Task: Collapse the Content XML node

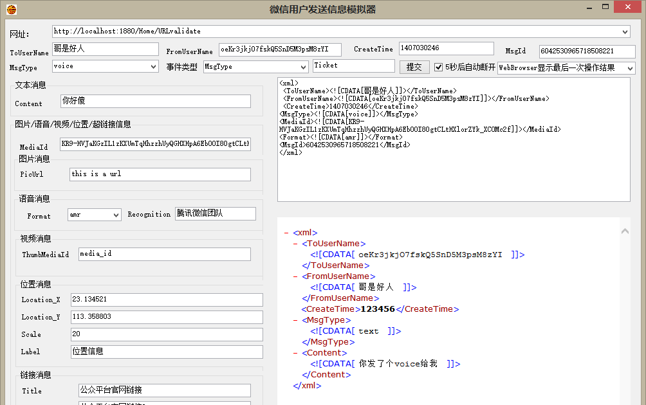Action: pos(295,353)
